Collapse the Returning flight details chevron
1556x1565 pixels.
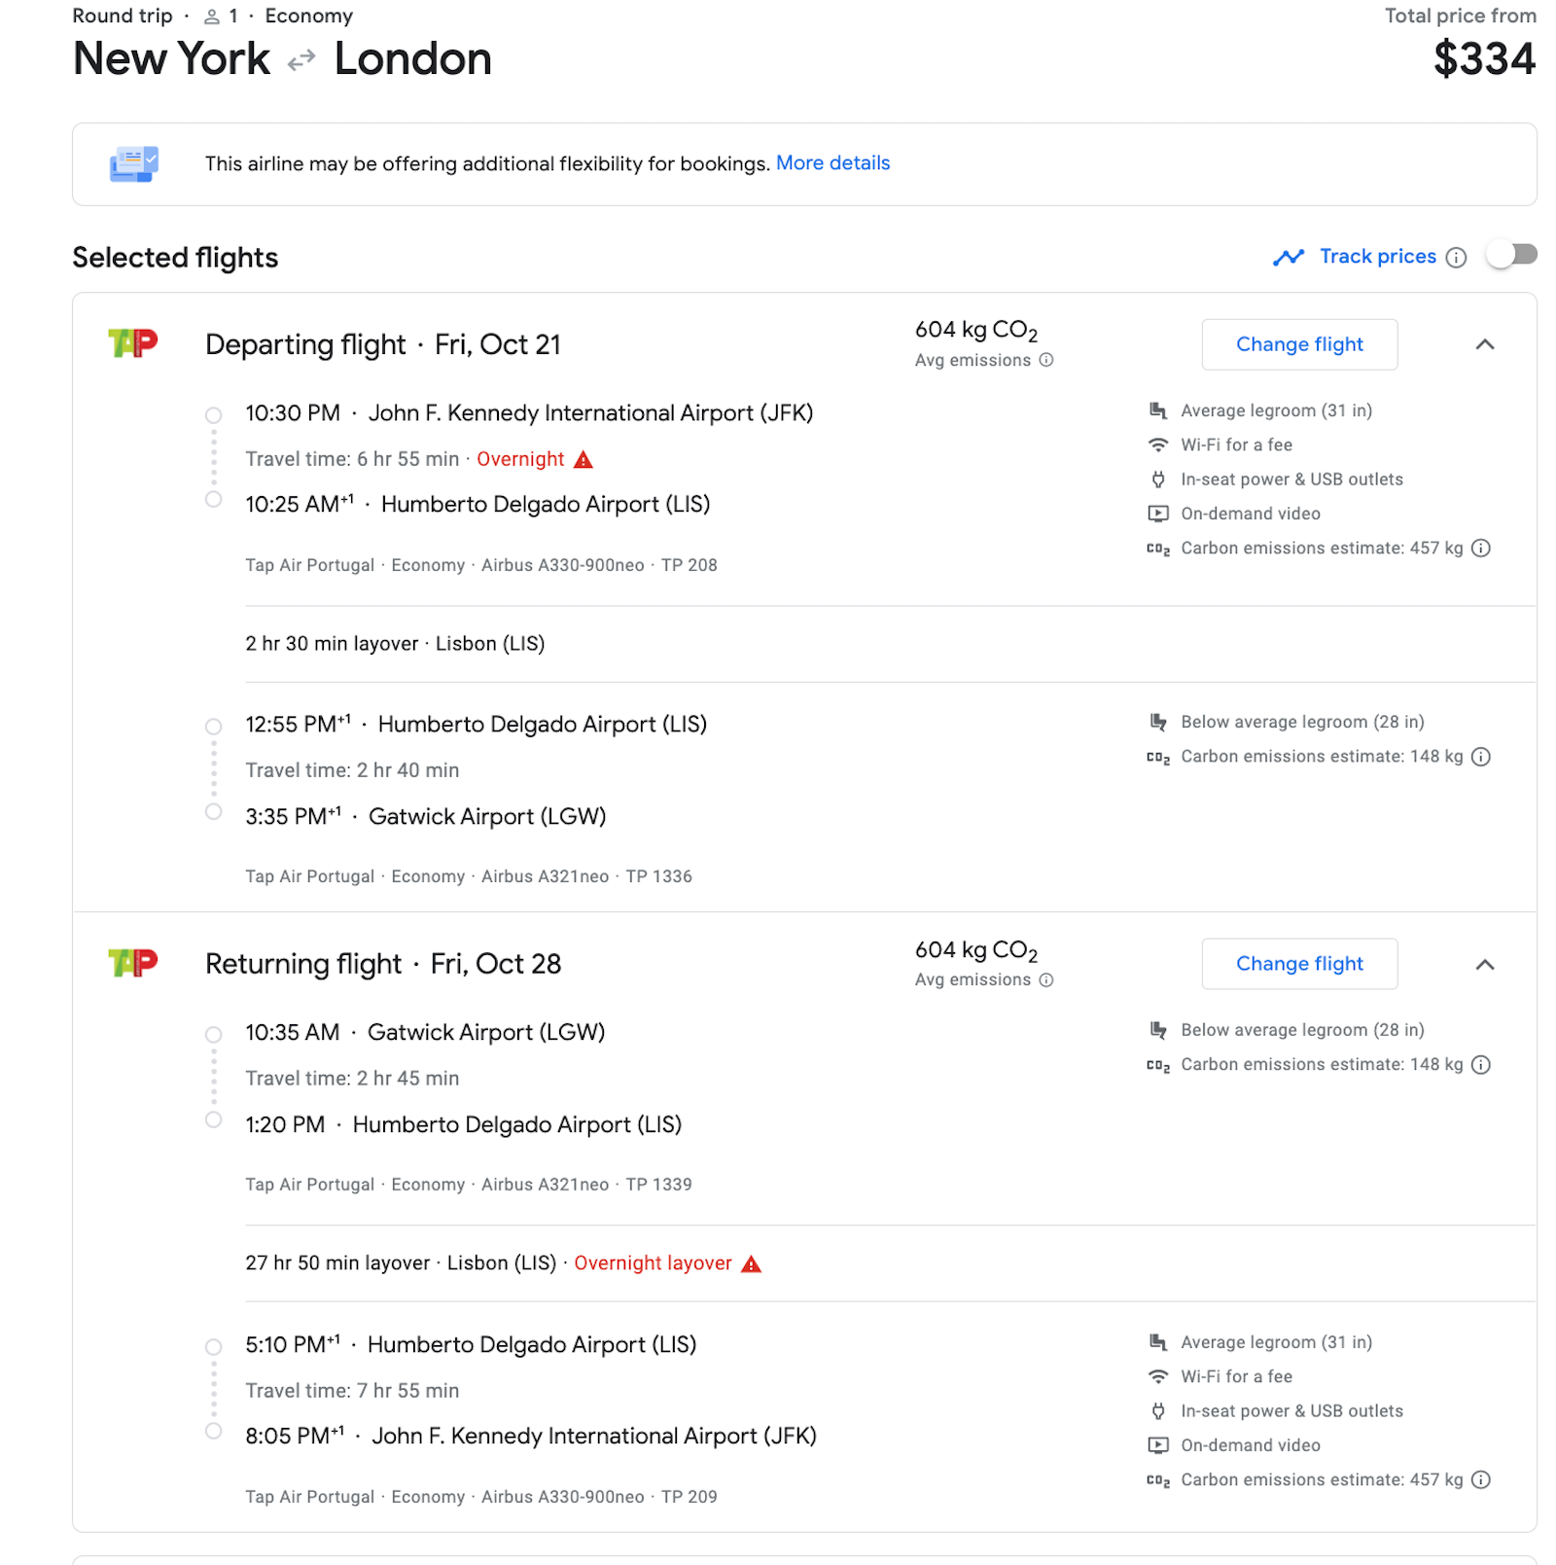pos(1485,965)
